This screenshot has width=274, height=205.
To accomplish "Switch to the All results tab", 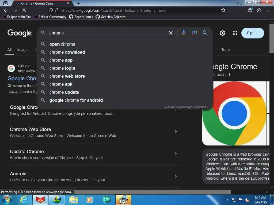I will tap(9, 50).
